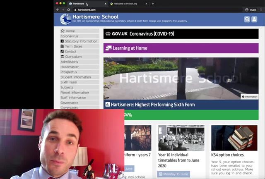
Task: Open the KS4 option choices article
Action: [x=227, y=155]
